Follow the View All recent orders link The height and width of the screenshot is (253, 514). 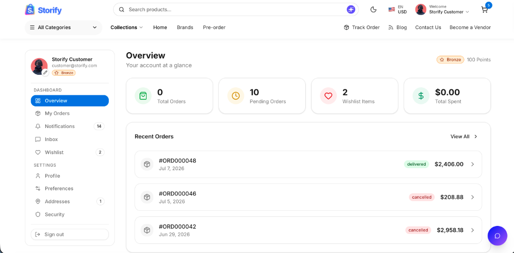point(464,137)
